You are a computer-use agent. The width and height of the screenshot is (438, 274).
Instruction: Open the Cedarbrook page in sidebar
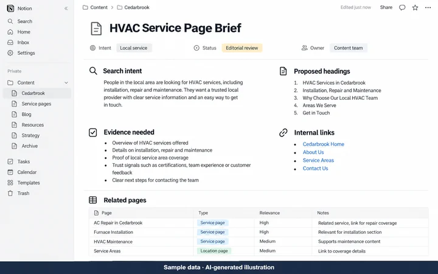(37, 93)
